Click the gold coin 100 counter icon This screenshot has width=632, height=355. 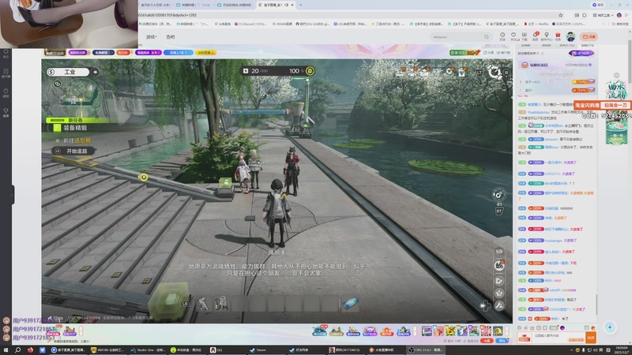(x=310, y=71)
